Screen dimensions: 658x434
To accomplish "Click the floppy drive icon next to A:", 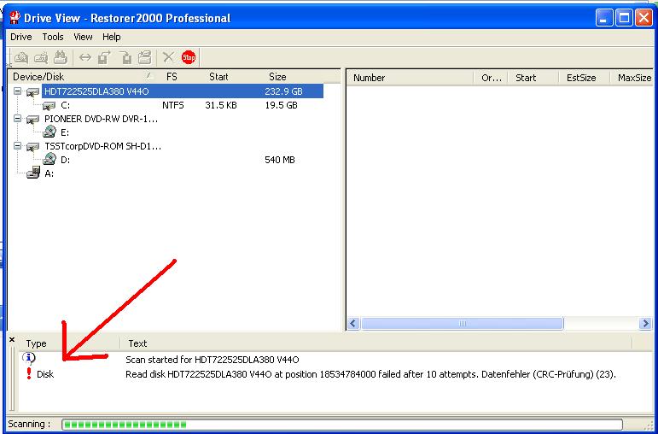I will (33, 173).
